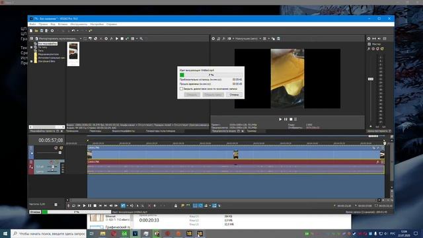Start preview play in Project Media toolbar

(x=117, y=38)
